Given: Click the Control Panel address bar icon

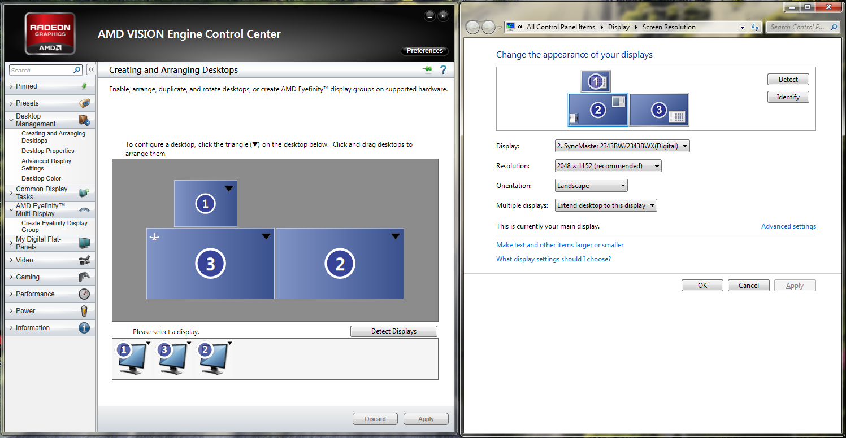Looking at the screenshot, I should coord(511,27).
